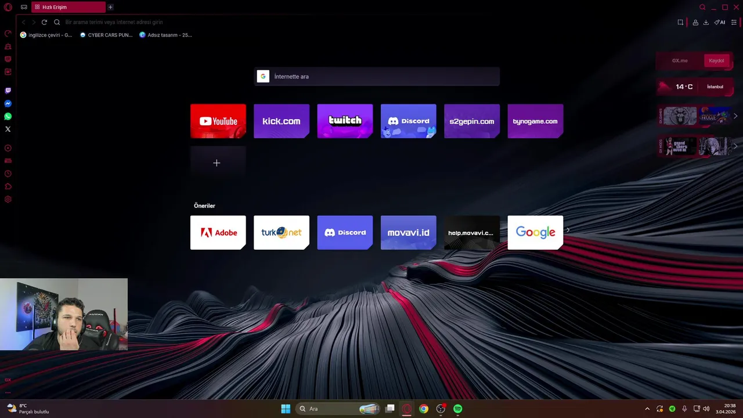The width and height of the screenshot is (743, 418).
Task: Click the reload page icon
Action: pyautogui.click(x=44, y=22)
